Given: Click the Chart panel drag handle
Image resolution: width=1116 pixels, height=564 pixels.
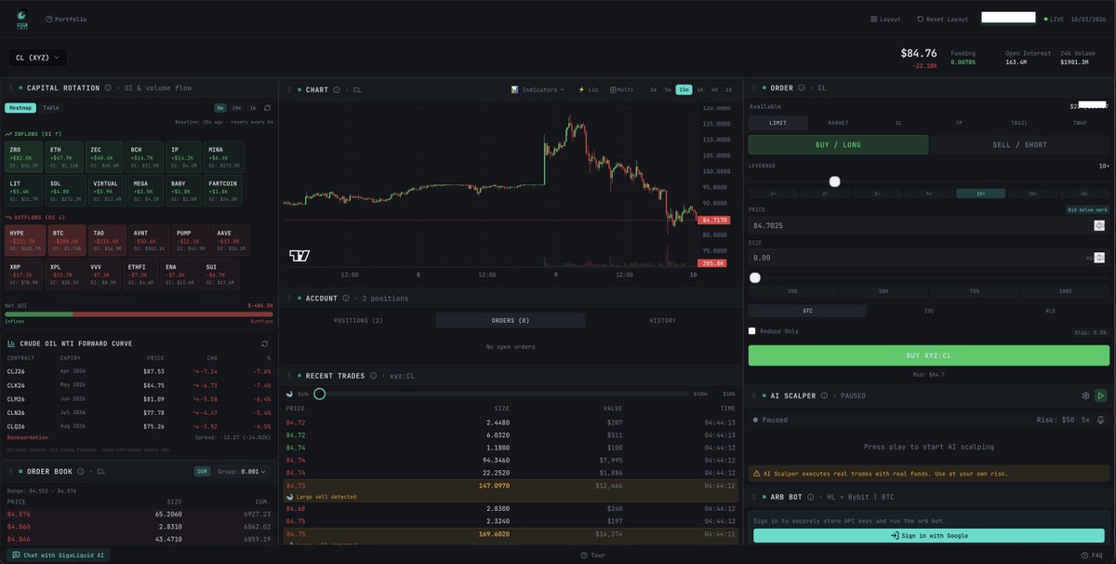Looking at the screenshot, I should tap(291, 89).
